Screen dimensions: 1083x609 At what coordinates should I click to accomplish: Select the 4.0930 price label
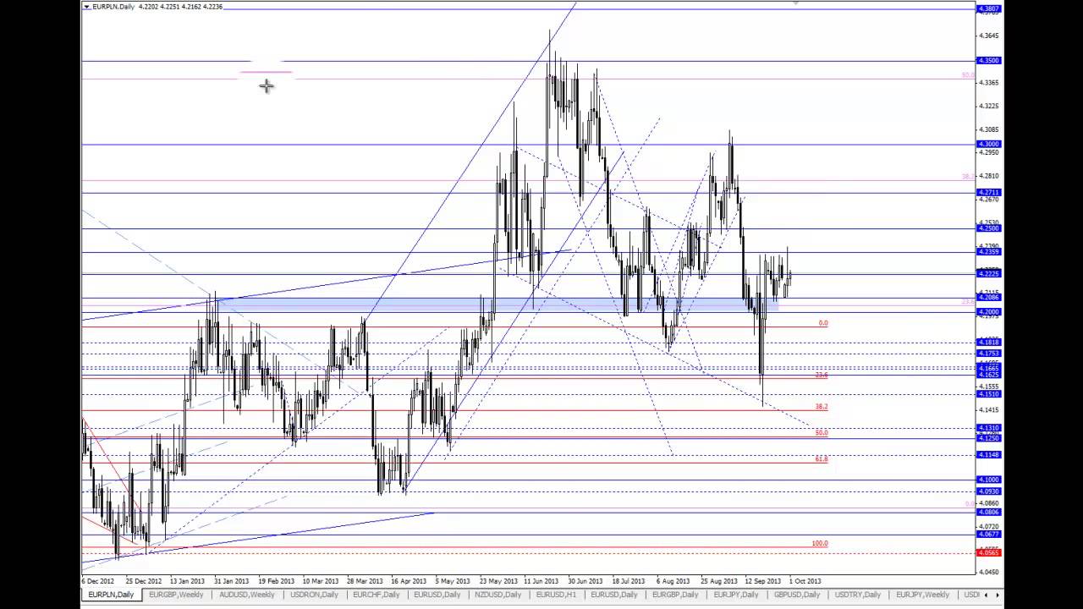click(x=988, y=491)
